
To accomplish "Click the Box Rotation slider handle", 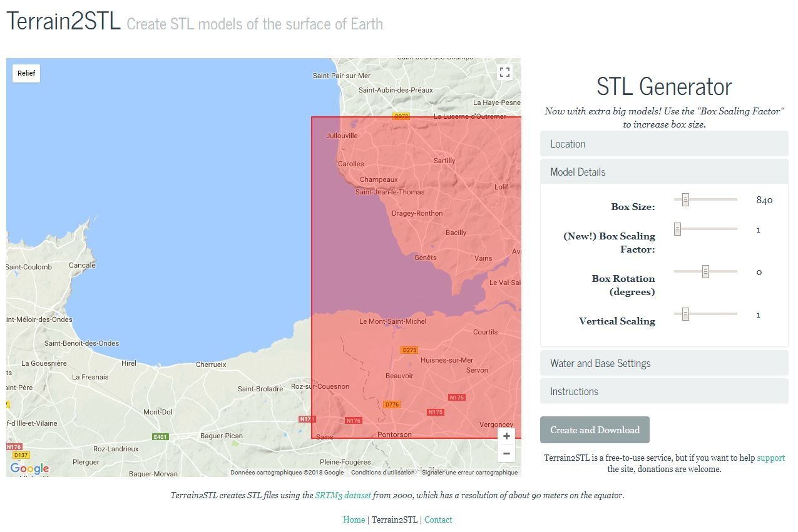I will pos(705,272).
